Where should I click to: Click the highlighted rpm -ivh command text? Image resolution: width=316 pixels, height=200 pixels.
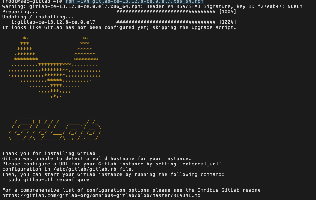click(x=135, y=2)
